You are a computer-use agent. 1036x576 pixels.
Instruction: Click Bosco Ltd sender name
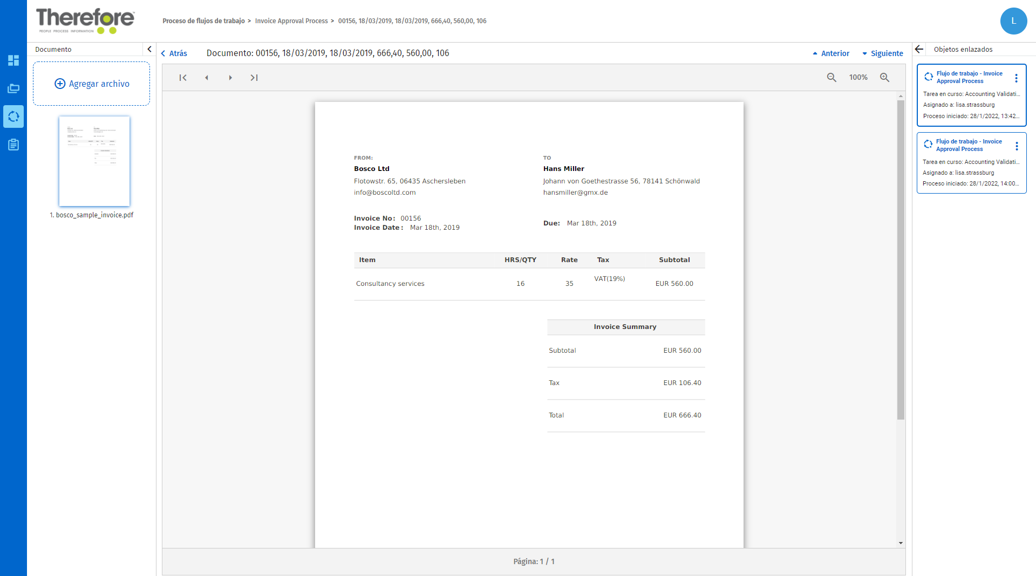pos(372,169)
